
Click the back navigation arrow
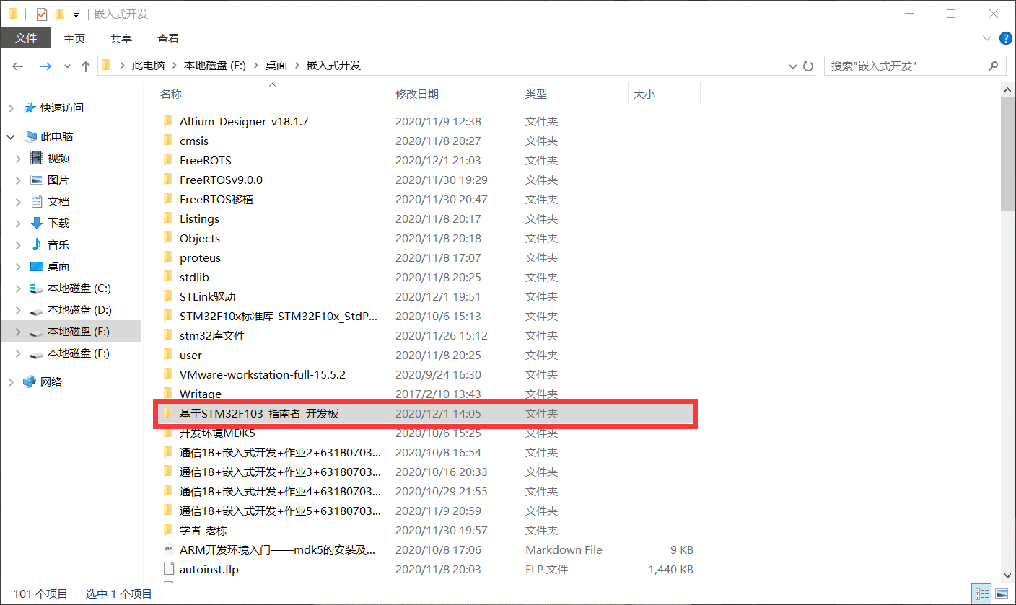coord(17,65)
